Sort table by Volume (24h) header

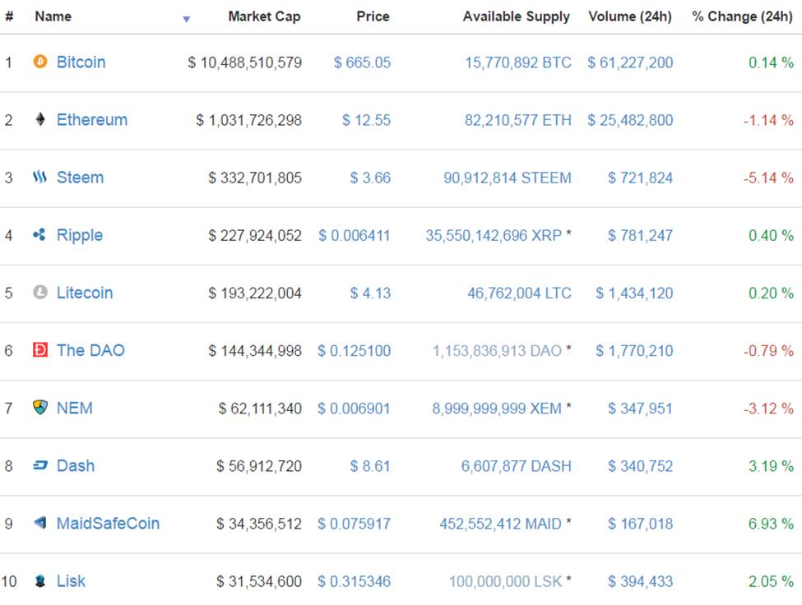(630, 16)
